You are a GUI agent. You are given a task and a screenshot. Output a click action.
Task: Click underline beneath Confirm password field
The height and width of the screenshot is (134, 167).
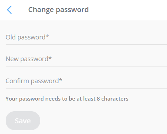[86, 88]
